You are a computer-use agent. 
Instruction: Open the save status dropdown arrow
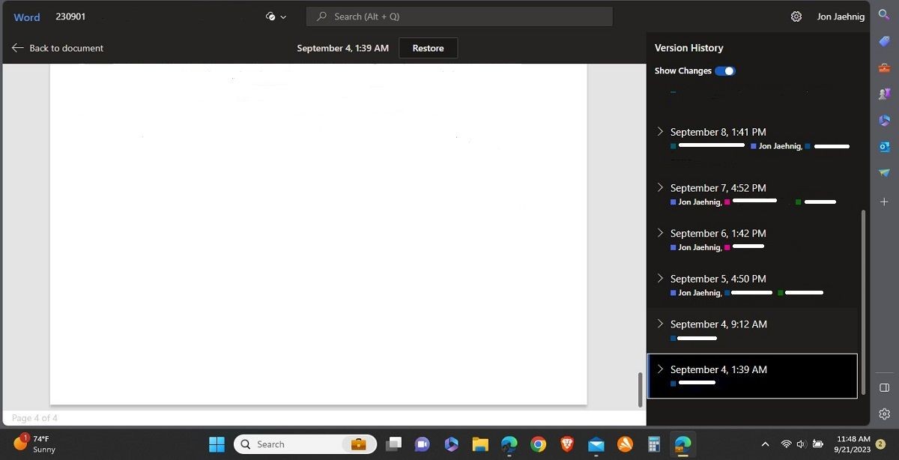point(283,16)
